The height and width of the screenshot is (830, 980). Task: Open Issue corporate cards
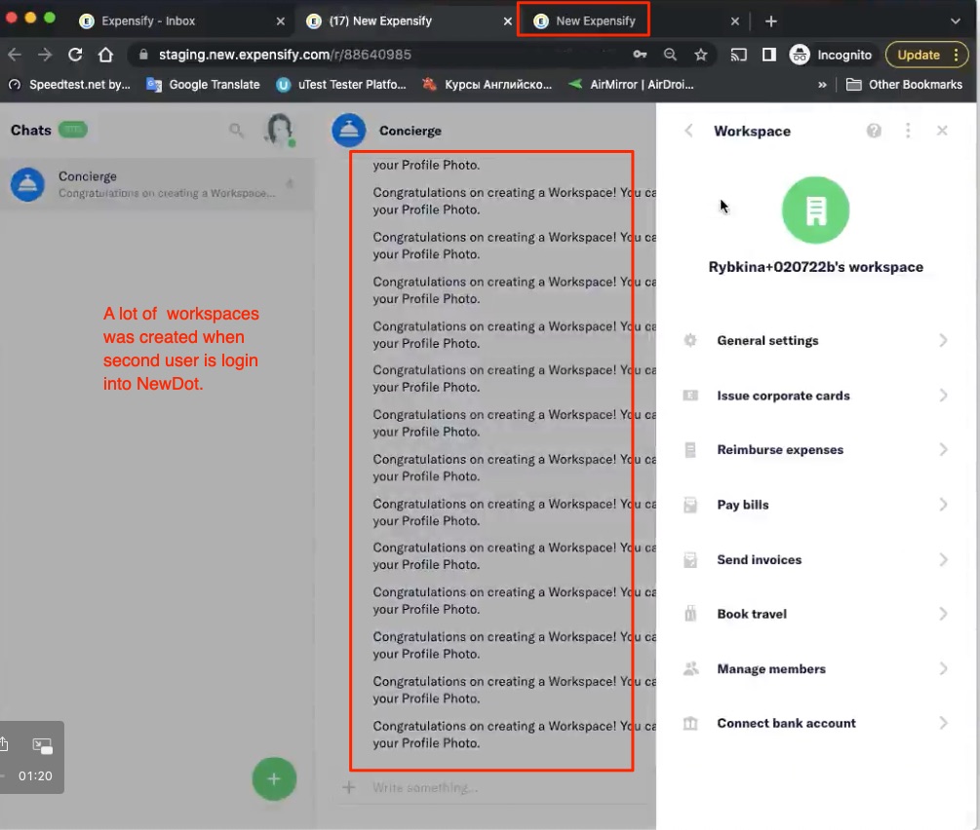pyautogui.click(x=815, y=396)
